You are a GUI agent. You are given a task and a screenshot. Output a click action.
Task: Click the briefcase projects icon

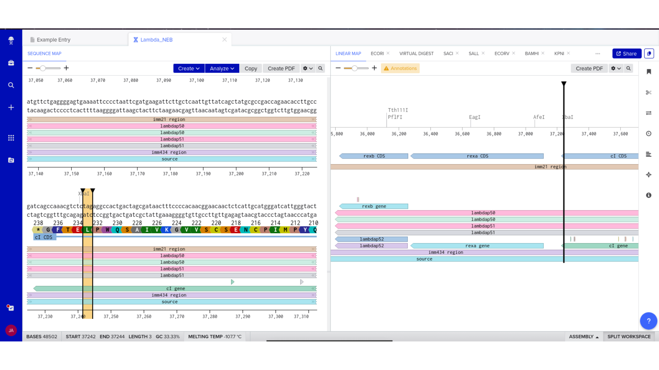pos(11,63)
